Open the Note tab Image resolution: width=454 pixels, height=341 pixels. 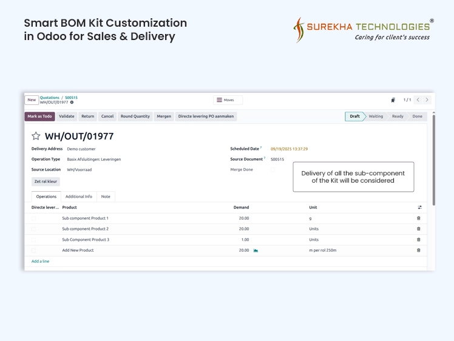(106, 197)
